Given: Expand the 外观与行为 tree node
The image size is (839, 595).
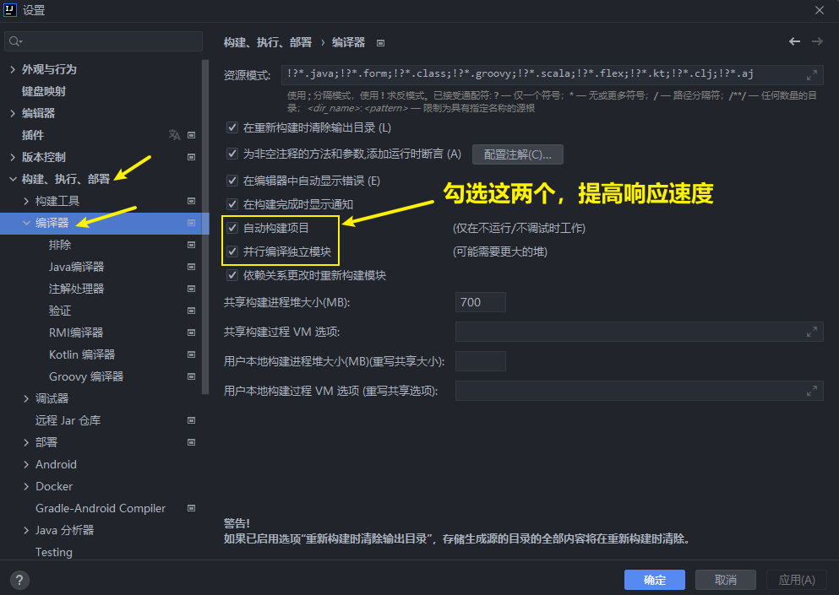Looking at the screenshot, I should [x=13, y=69].
